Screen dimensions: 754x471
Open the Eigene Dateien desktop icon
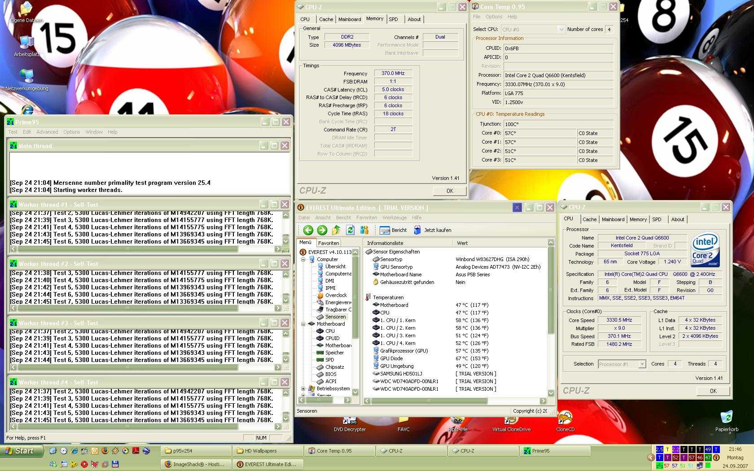click(27, 12)
